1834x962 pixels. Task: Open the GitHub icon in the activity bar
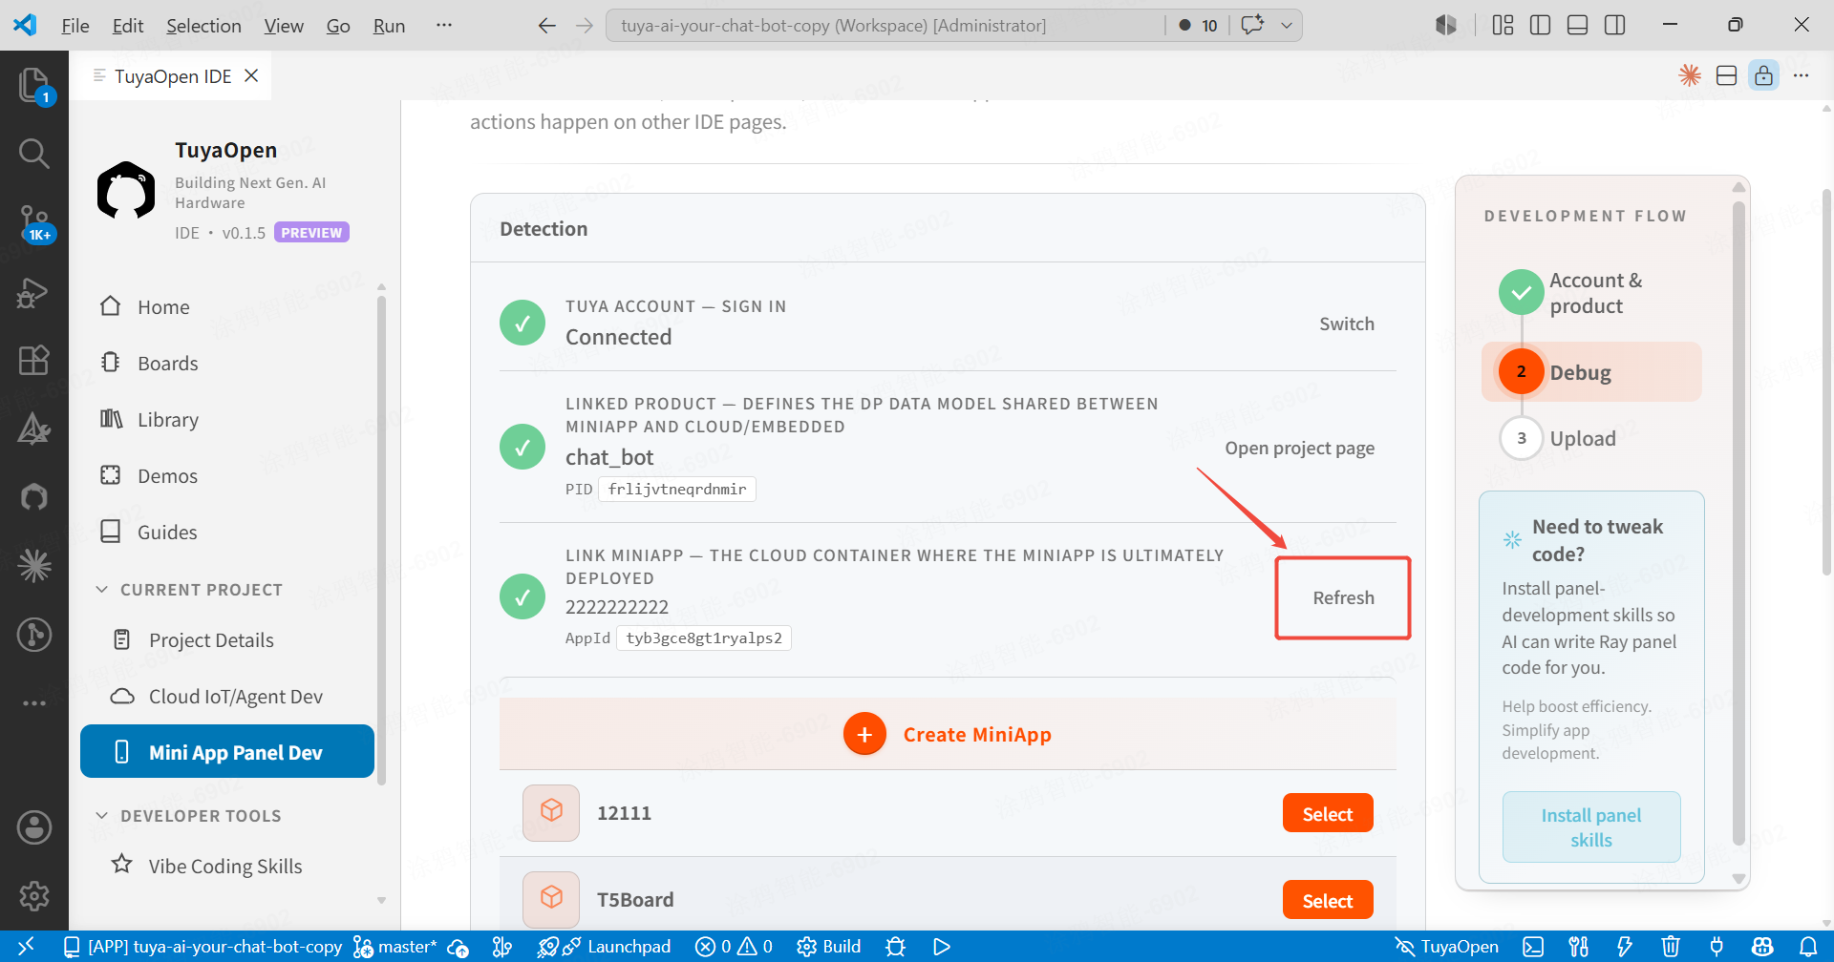click(34, 496)
